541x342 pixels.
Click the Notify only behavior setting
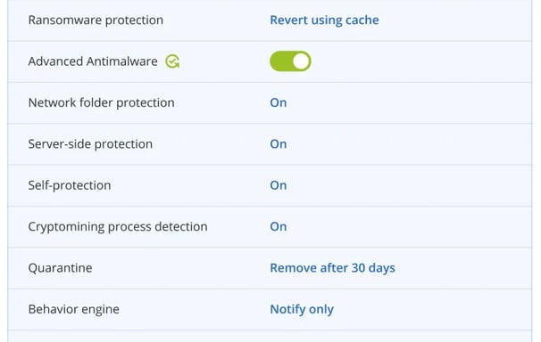302,309
